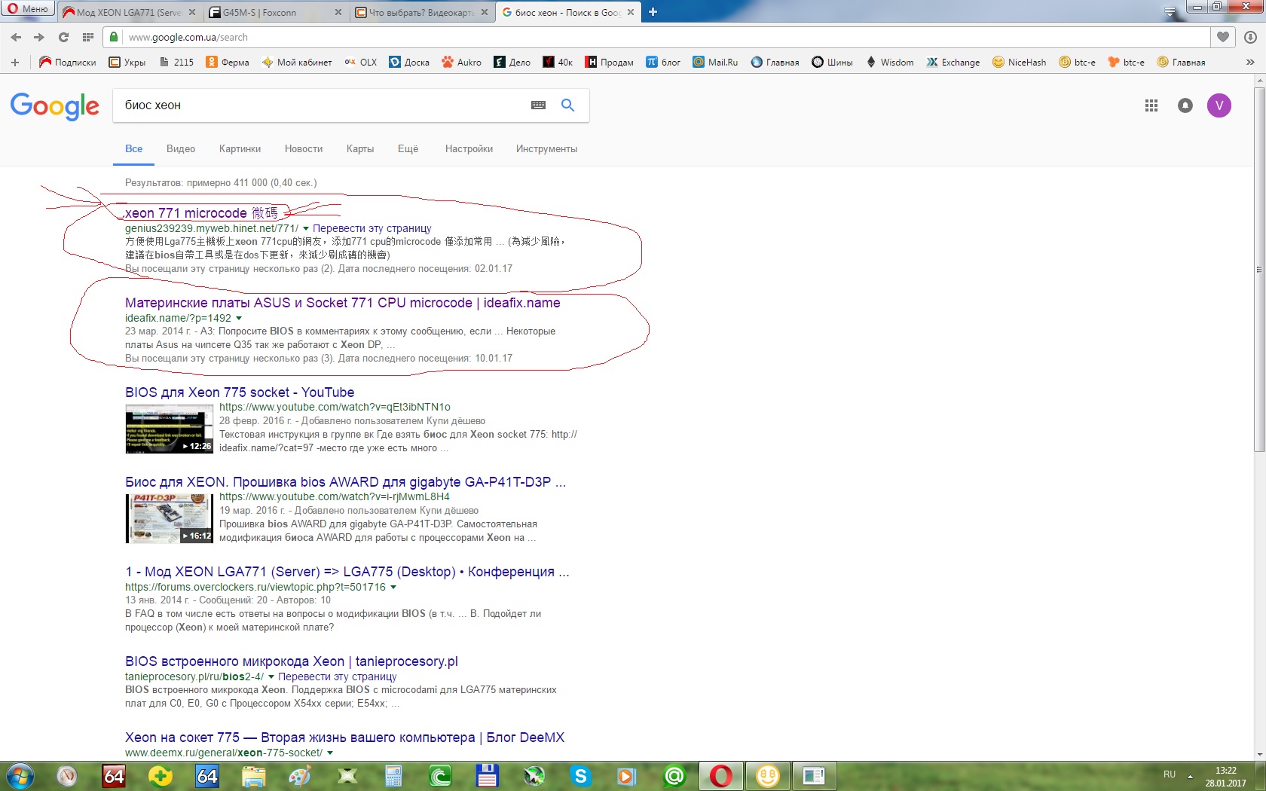Reload the current page
The height and width of the screenshot is (791, 1266).
point(63,37)
